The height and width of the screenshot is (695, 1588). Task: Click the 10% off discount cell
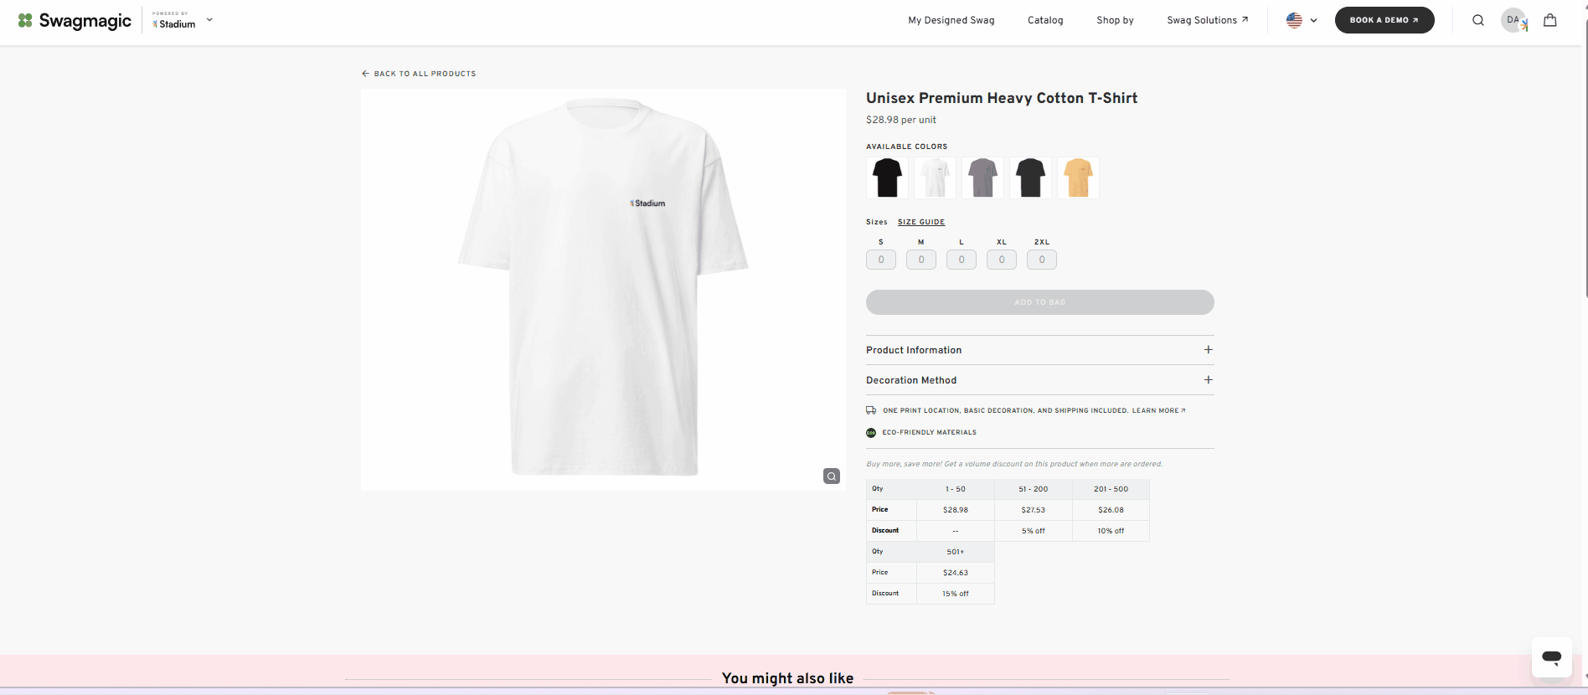(1111, 531)
